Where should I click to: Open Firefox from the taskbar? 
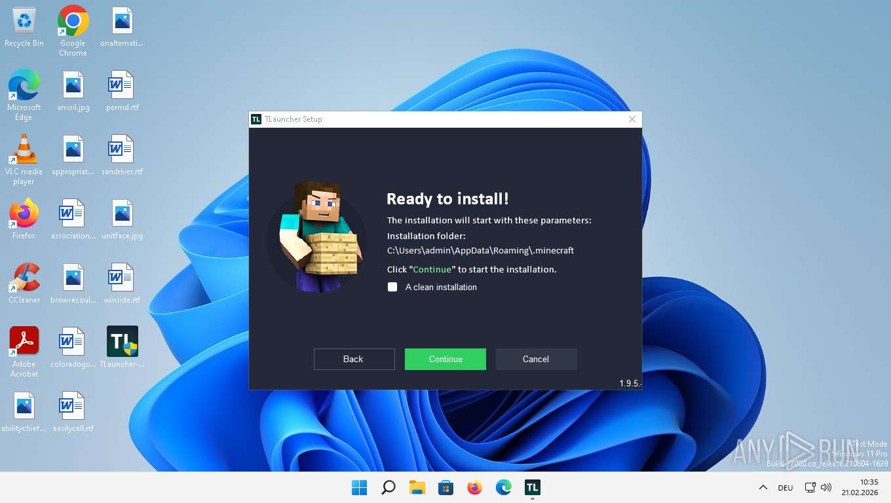click(x=475, y=487)
